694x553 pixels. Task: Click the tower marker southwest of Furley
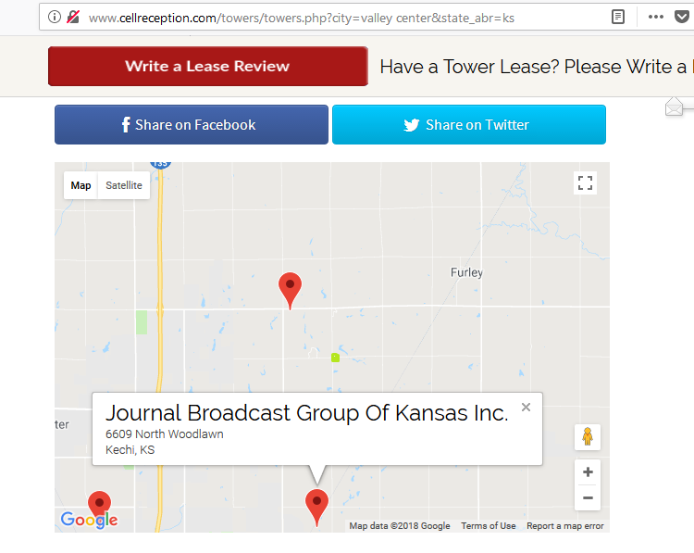click(x=291, y=288)
